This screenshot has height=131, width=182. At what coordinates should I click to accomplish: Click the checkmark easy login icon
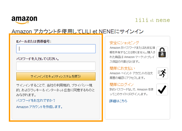pyautogui.click(x=162, y=90)
